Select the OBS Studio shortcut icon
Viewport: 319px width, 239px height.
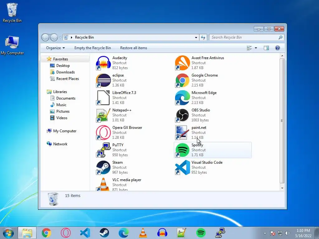(x=182, y=115)
